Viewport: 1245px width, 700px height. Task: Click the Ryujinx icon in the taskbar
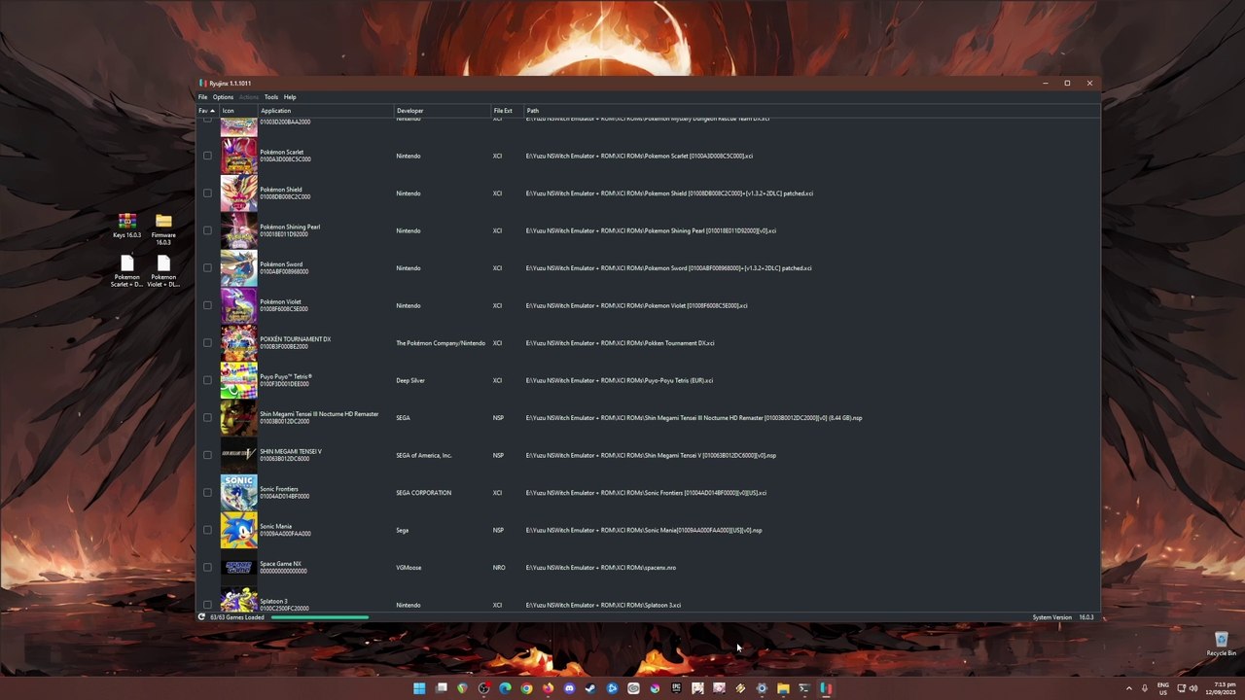click(826, 688)
